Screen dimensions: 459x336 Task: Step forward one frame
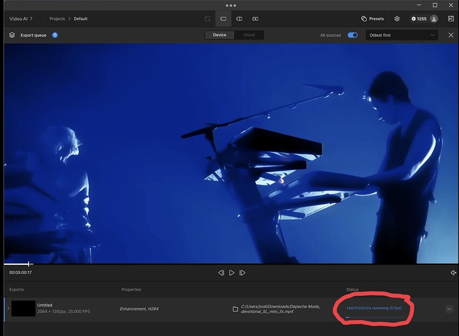click(242, 273)
